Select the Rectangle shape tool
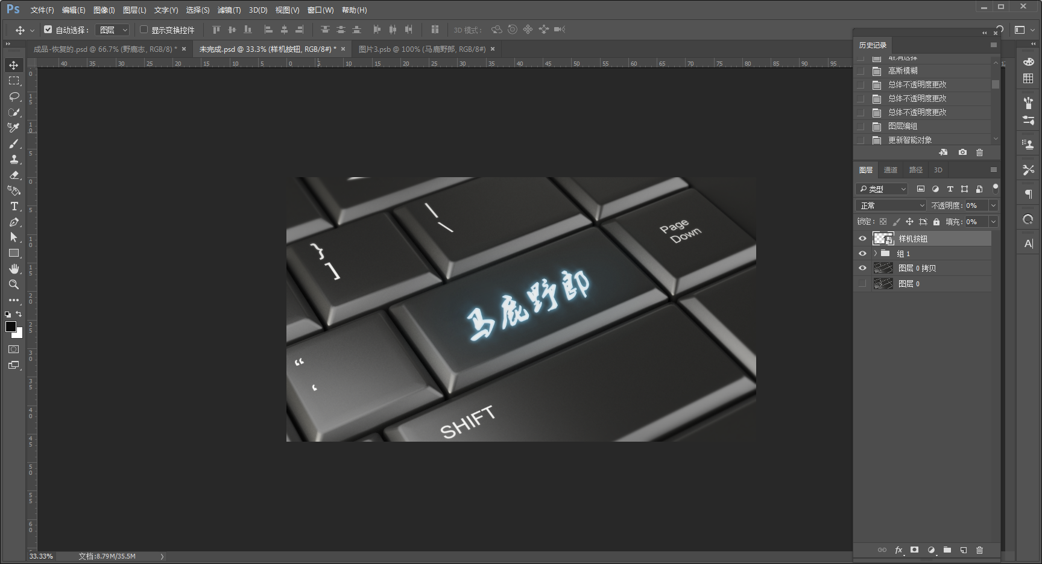The image size is (1042, 564). [14, 253]
